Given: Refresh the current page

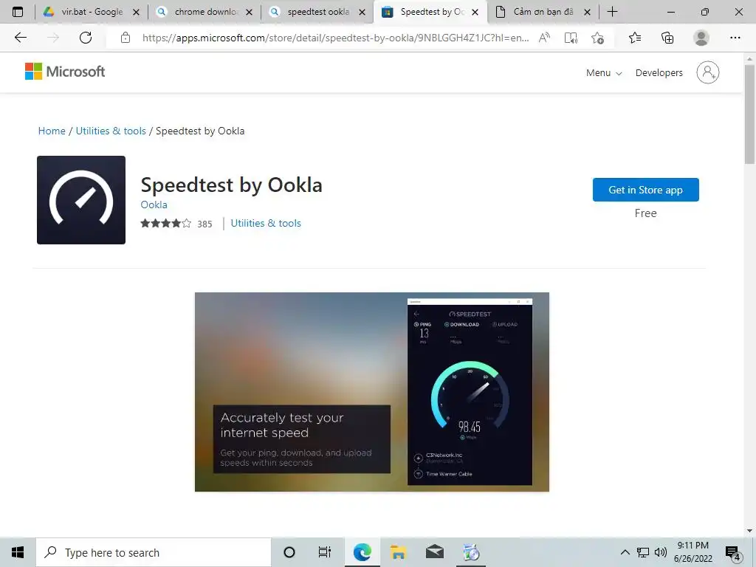Looking at the screenshot, I should click(x=86, y=38).
